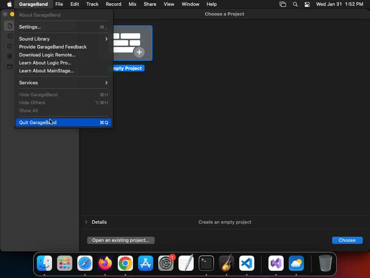Open Visual Studio Code from the Dock
Image resolution: width=370 pixels, height=278 pixels.
247,263
